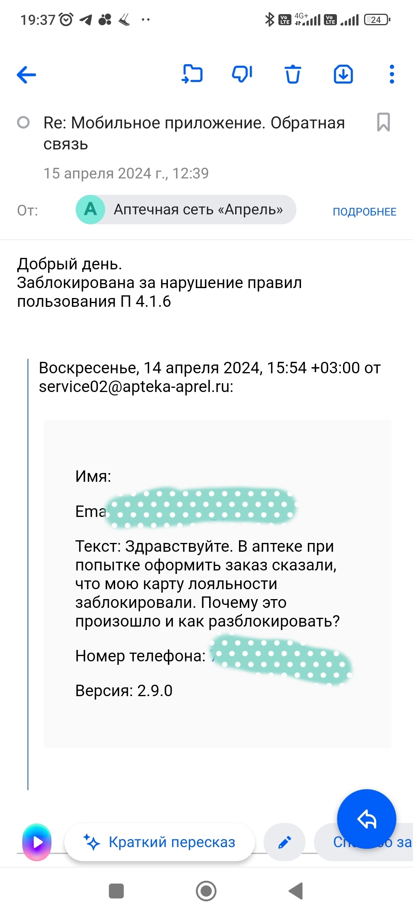The image size is (413, 917).
Task: Tap the back arrow to leave email
Action: [26, 75]
